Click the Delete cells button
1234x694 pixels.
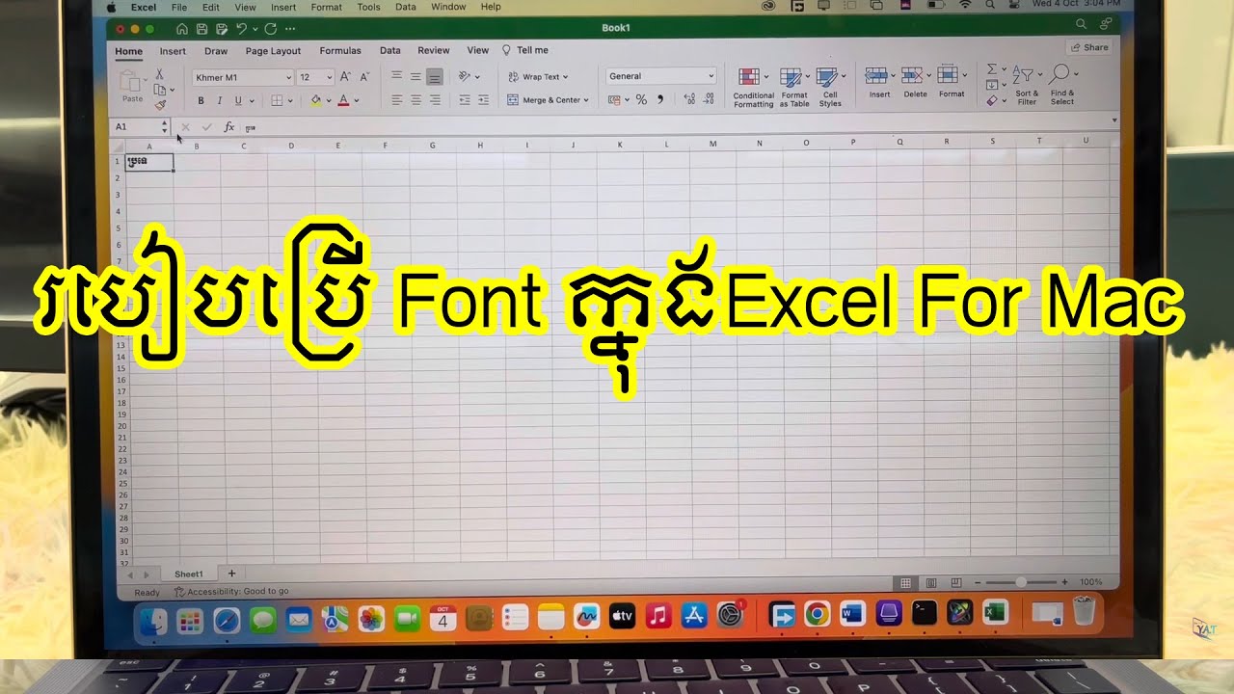(915, 83)
